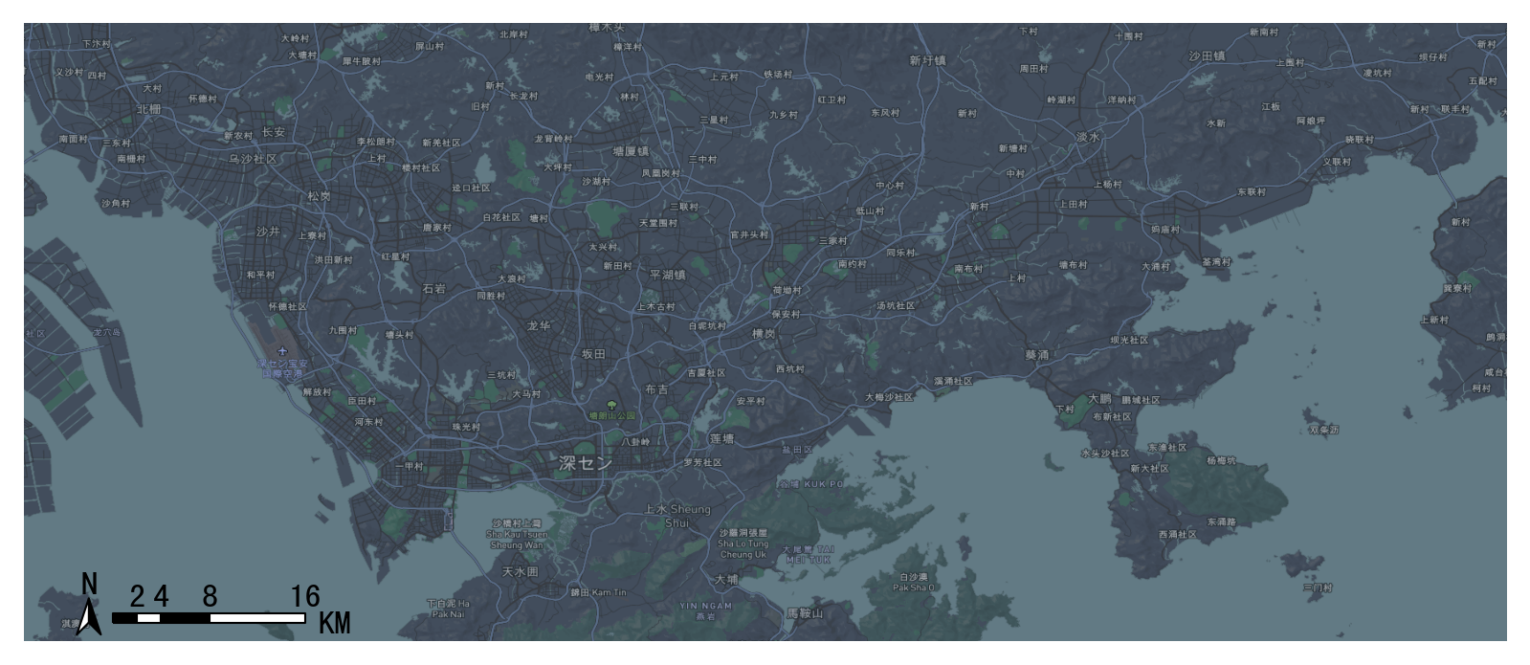This screenshot has height=665, width=1530.
Task: Click the 石岩 label
Action: pyautogui.click(x=433, y=289)
